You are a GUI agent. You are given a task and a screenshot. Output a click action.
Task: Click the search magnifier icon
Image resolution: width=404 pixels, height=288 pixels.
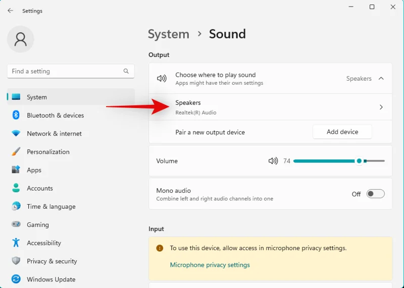point(126,71)
